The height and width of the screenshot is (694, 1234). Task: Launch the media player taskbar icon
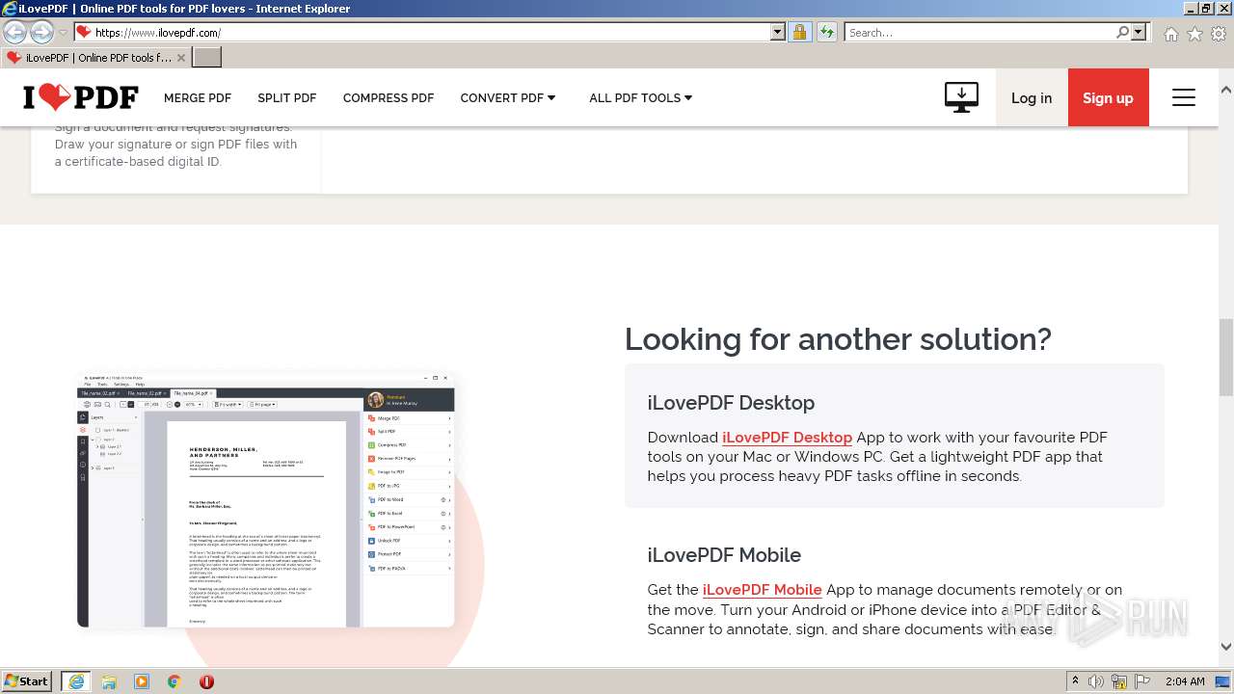pyautogui.click(x=142, y=681)
